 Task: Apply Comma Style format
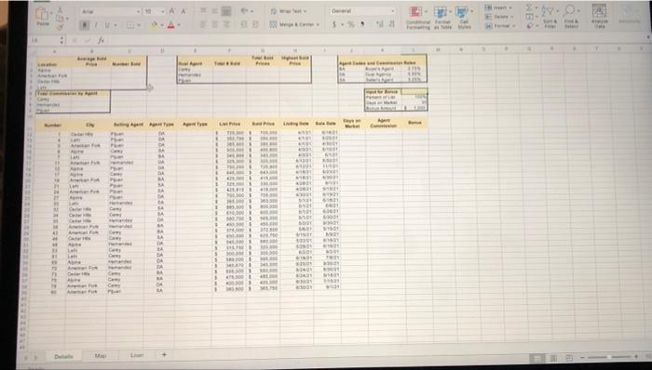(362, 25)
